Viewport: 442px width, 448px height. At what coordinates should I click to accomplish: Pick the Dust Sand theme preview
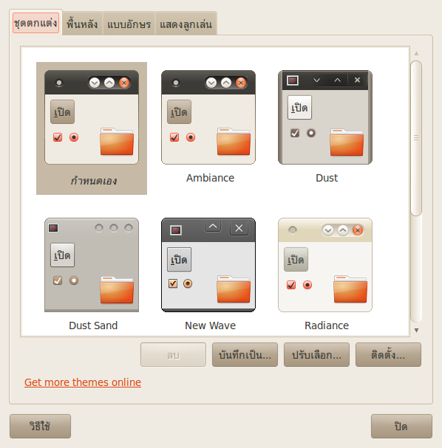click(x=92, y=265)
